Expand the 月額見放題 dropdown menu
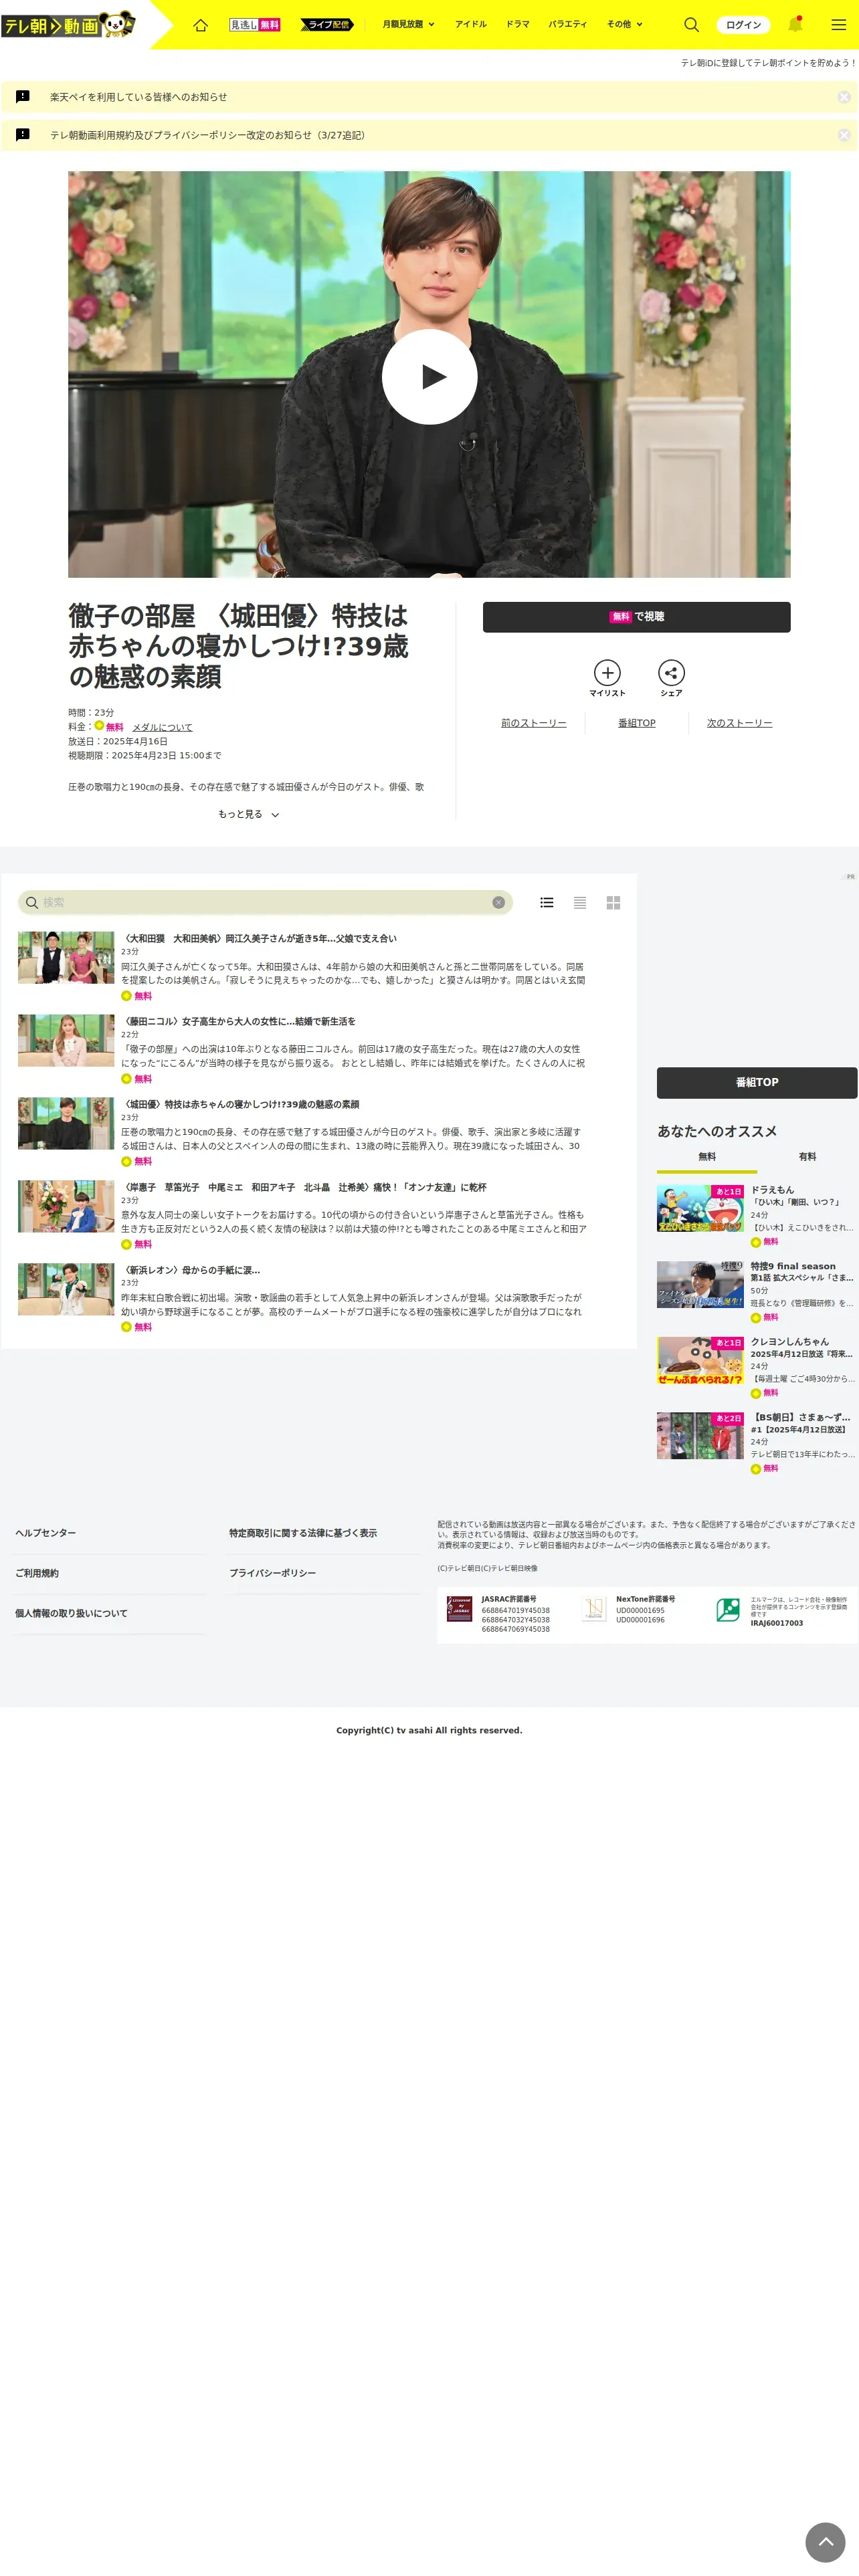Image resolution: width=859 pixels, height=2576 pixels. pyautogui.click(x=408, y=25)
